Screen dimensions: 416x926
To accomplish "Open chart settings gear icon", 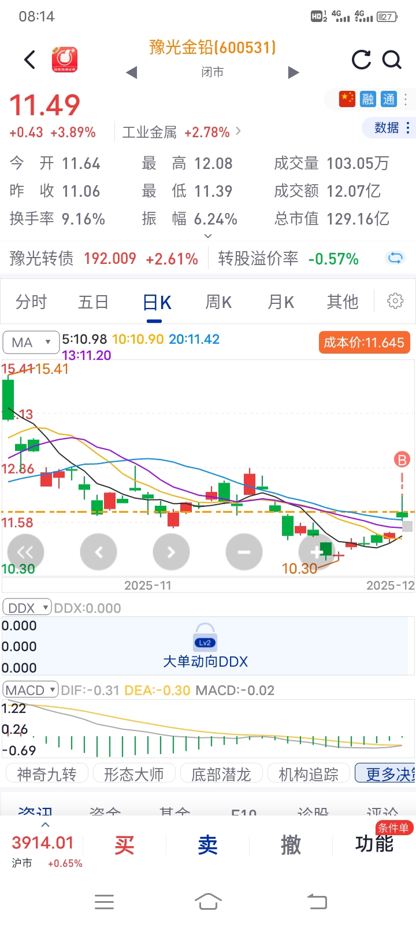I will pos(395,301).
